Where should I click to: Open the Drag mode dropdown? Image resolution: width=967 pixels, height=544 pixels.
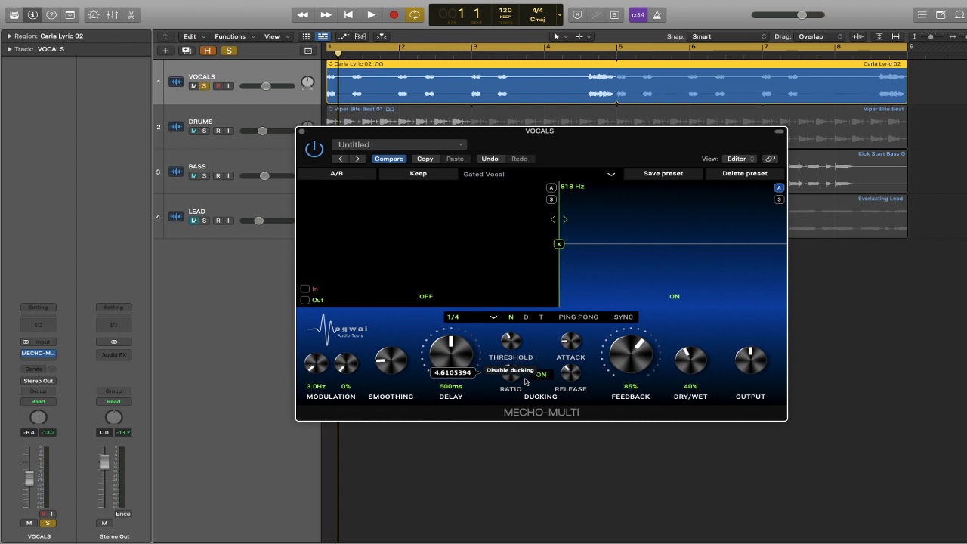(x=820, y=36)
